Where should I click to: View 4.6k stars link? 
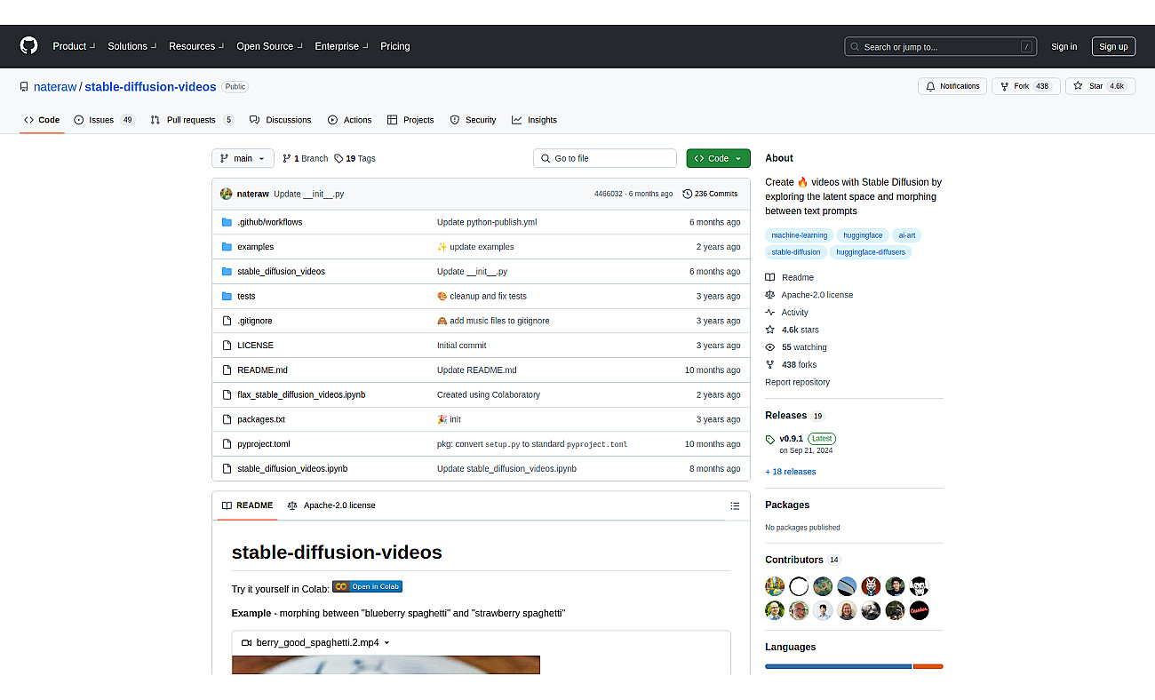pos(792,330)
